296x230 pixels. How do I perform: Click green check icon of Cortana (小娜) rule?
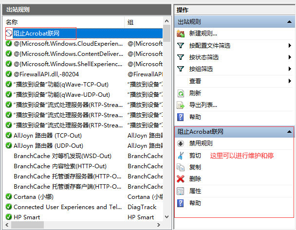click(x=9, y=196)
